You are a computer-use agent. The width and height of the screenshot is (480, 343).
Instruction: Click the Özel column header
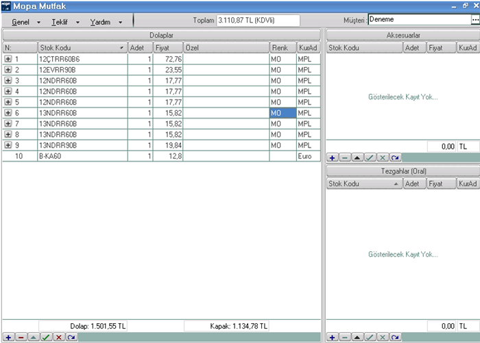226,48
